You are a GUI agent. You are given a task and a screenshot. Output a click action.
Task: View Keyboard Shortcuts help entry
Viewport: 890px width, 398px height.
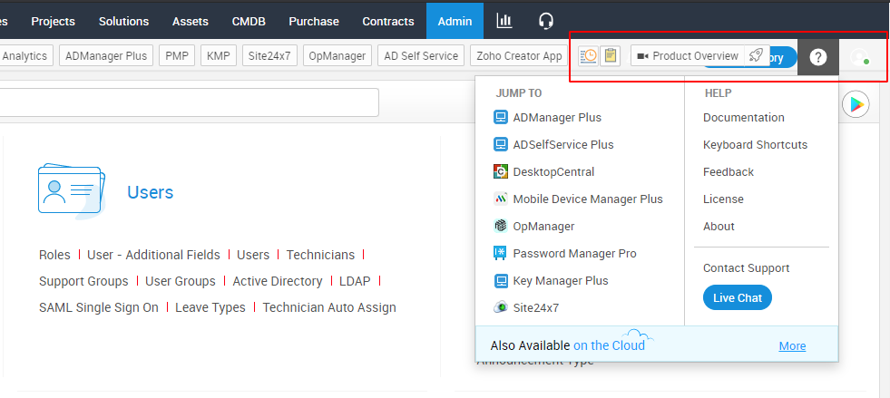pyautogui.click(x=755, y=144)
